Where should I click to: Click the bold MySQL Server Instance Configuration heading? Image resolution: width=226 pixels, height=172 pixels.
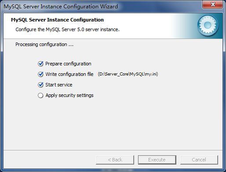click(x=58, y=20)
